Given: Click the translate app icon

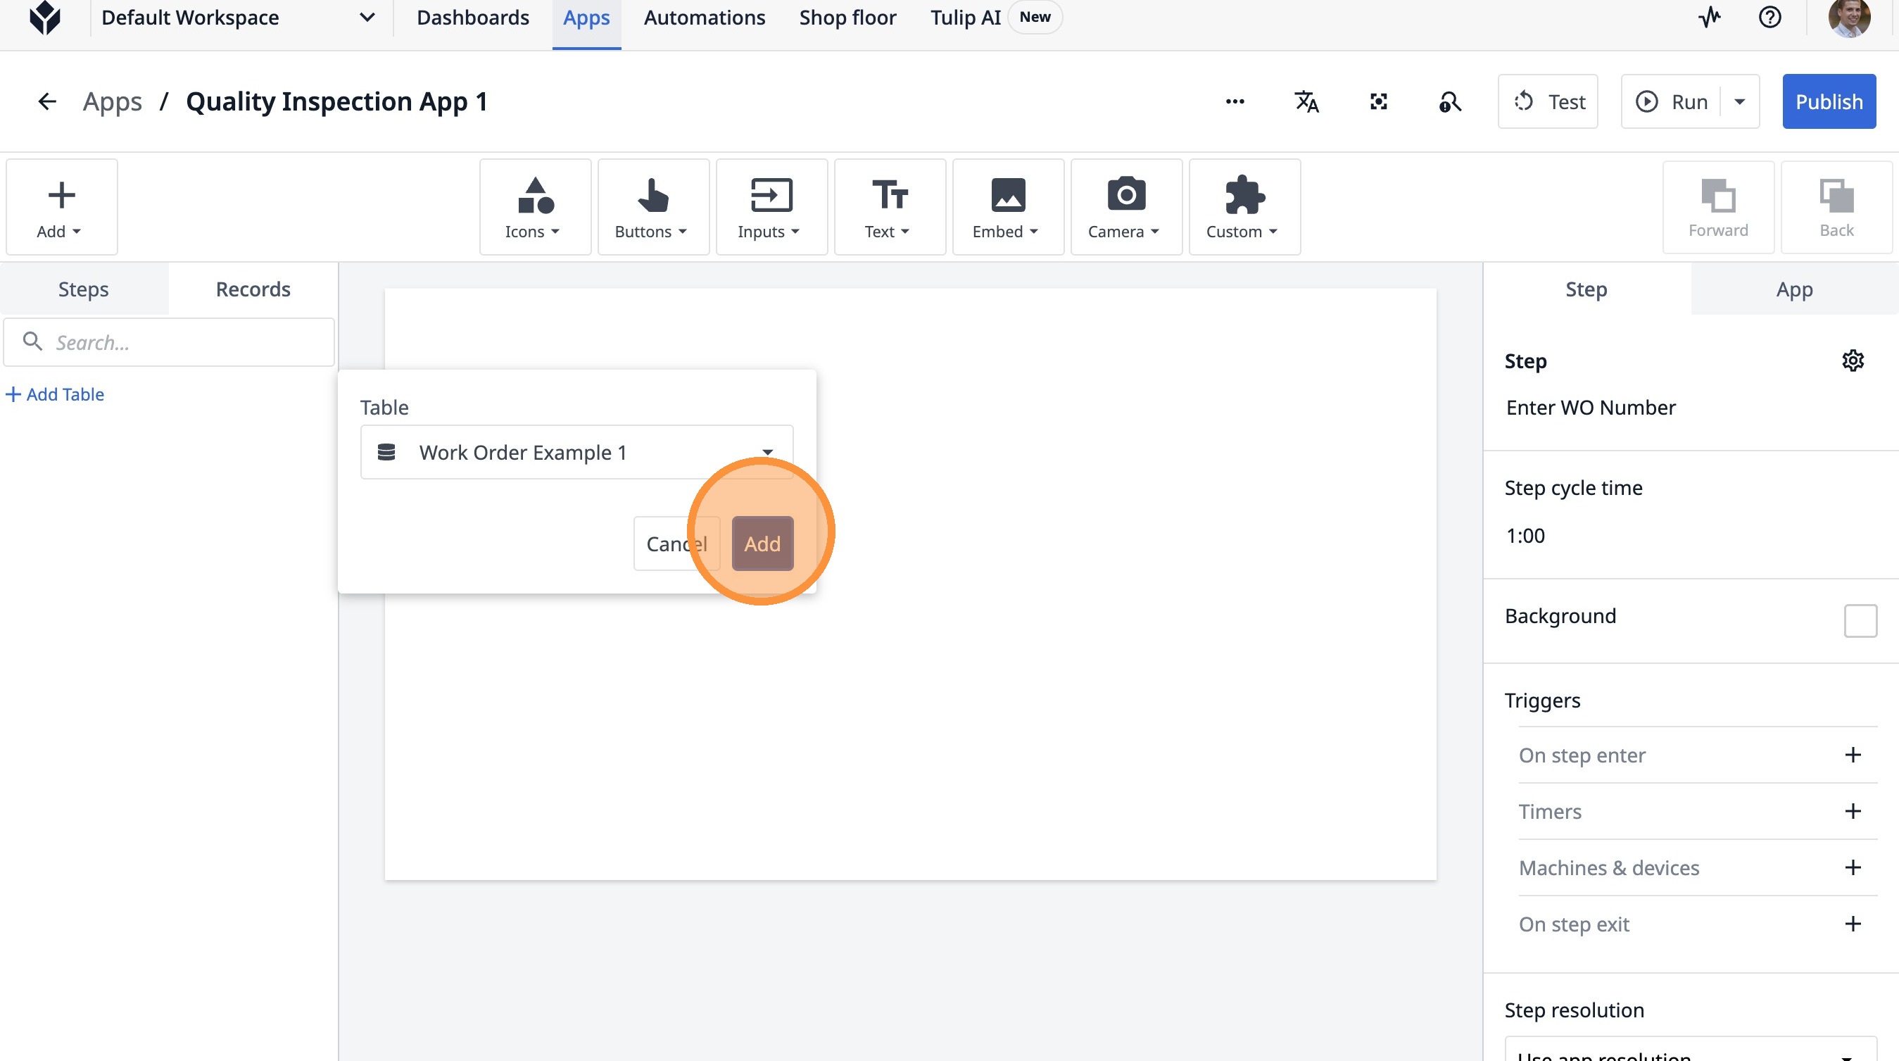Looking at the screenshot, I should pyautogui.click(x=1306, y=101).
